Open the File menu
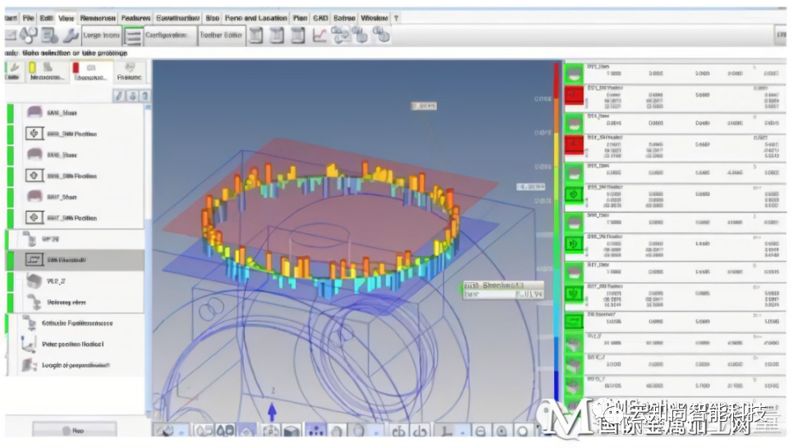 pyautogui.click(x=29, y=17)
